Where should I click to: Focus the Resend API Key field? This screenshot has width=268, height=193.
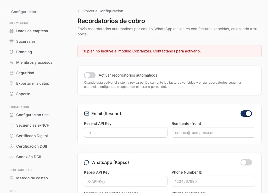[126, 132]
